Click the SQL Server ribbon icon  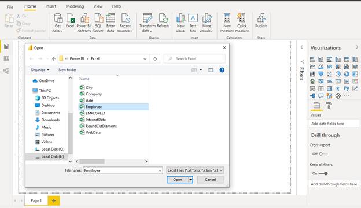pos(98,18)
